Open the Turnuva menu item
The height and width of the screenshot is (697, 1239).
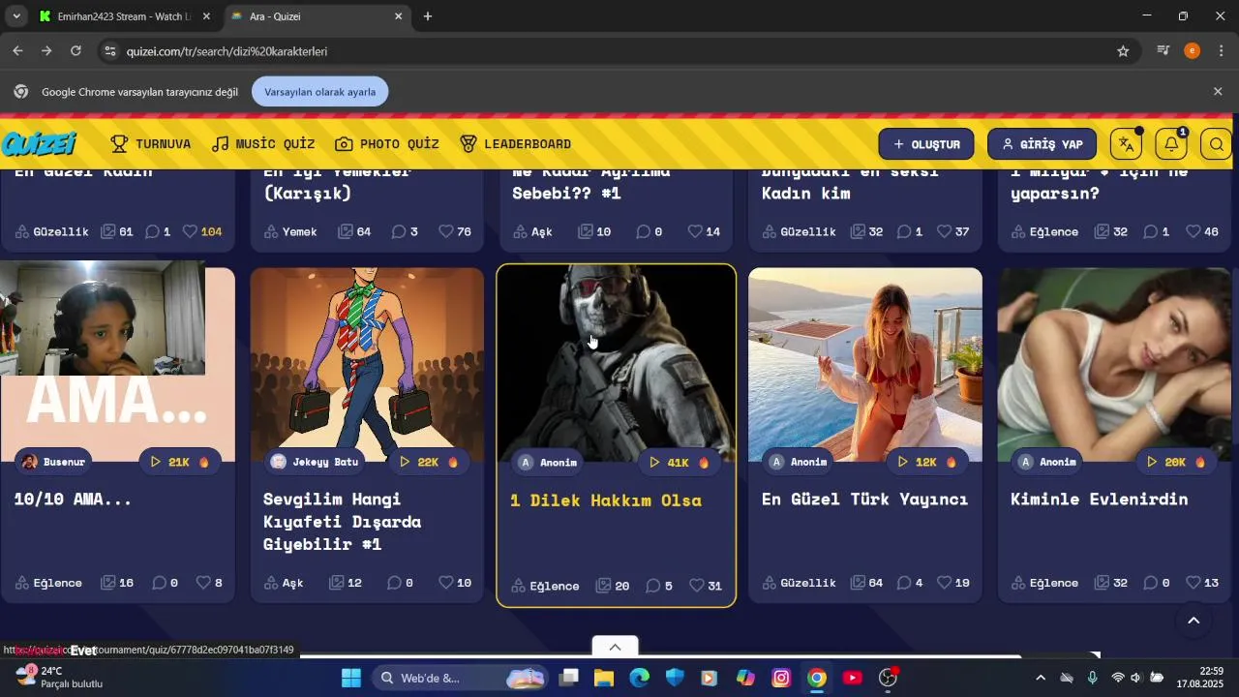click(x=151, y=144)
